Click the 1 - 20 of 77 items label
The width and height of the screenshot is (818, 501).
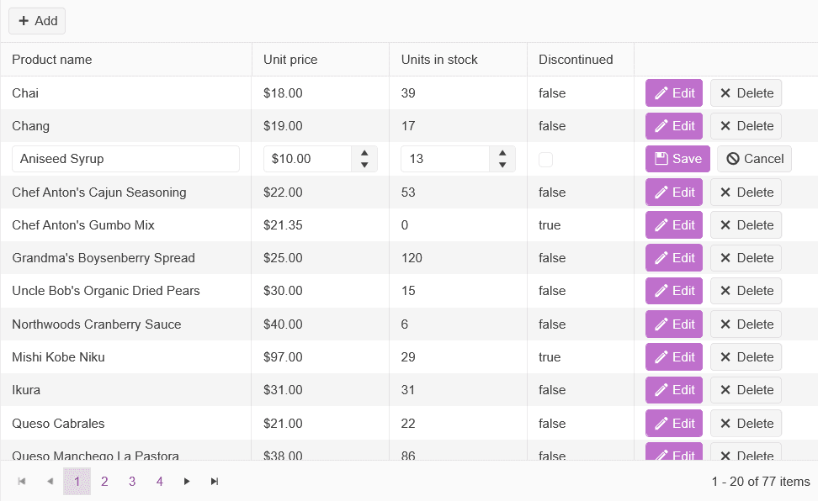point(761,481)
